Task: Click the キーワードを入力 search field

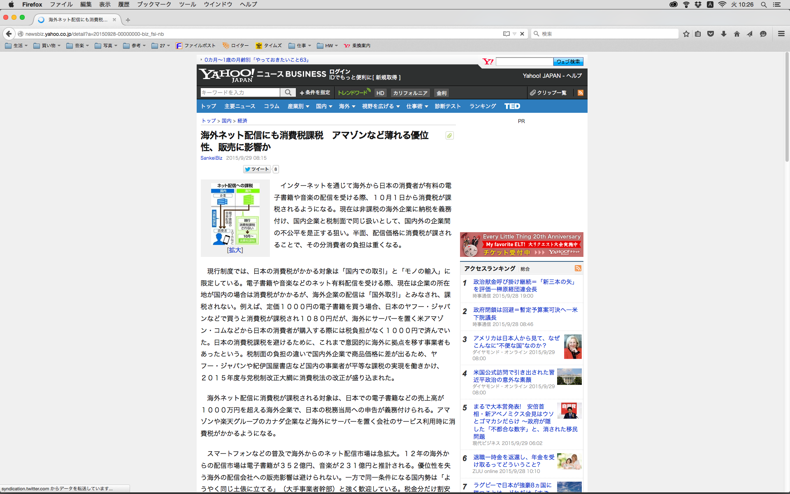Action: coord(240,93)
